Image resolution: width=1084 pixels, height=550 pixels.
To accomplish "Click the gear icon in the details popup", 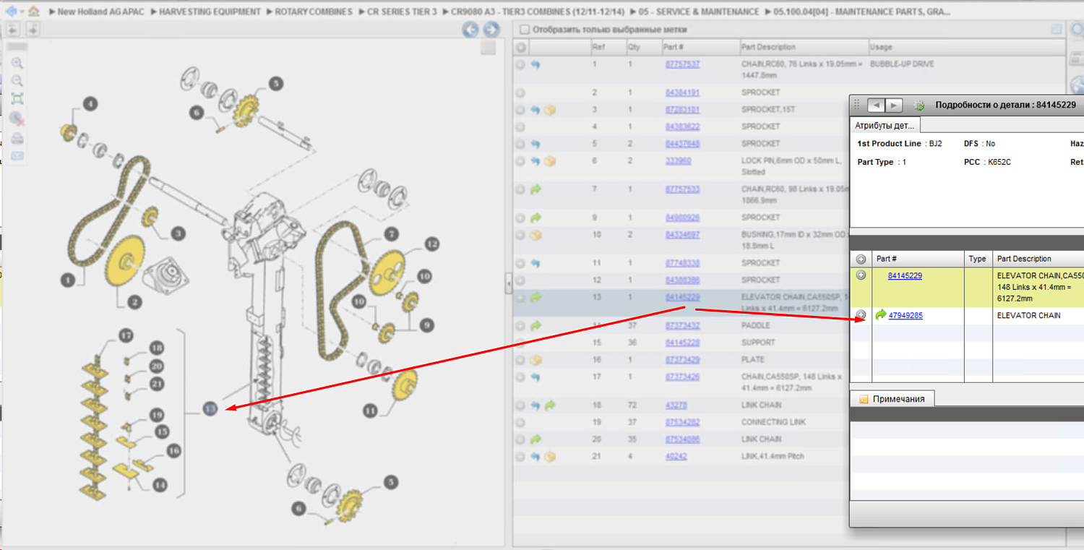I will (919, 106).
